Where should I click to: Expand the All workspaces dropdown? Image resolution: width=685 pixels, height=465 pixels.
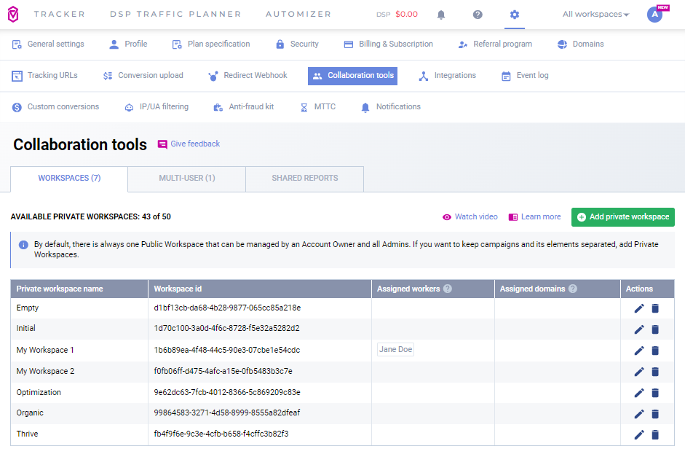tap(595, 15)
